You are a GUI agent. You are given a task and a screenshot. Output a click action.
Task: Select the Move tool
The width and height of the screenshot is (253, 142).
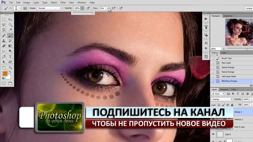(x=10, y=20)
